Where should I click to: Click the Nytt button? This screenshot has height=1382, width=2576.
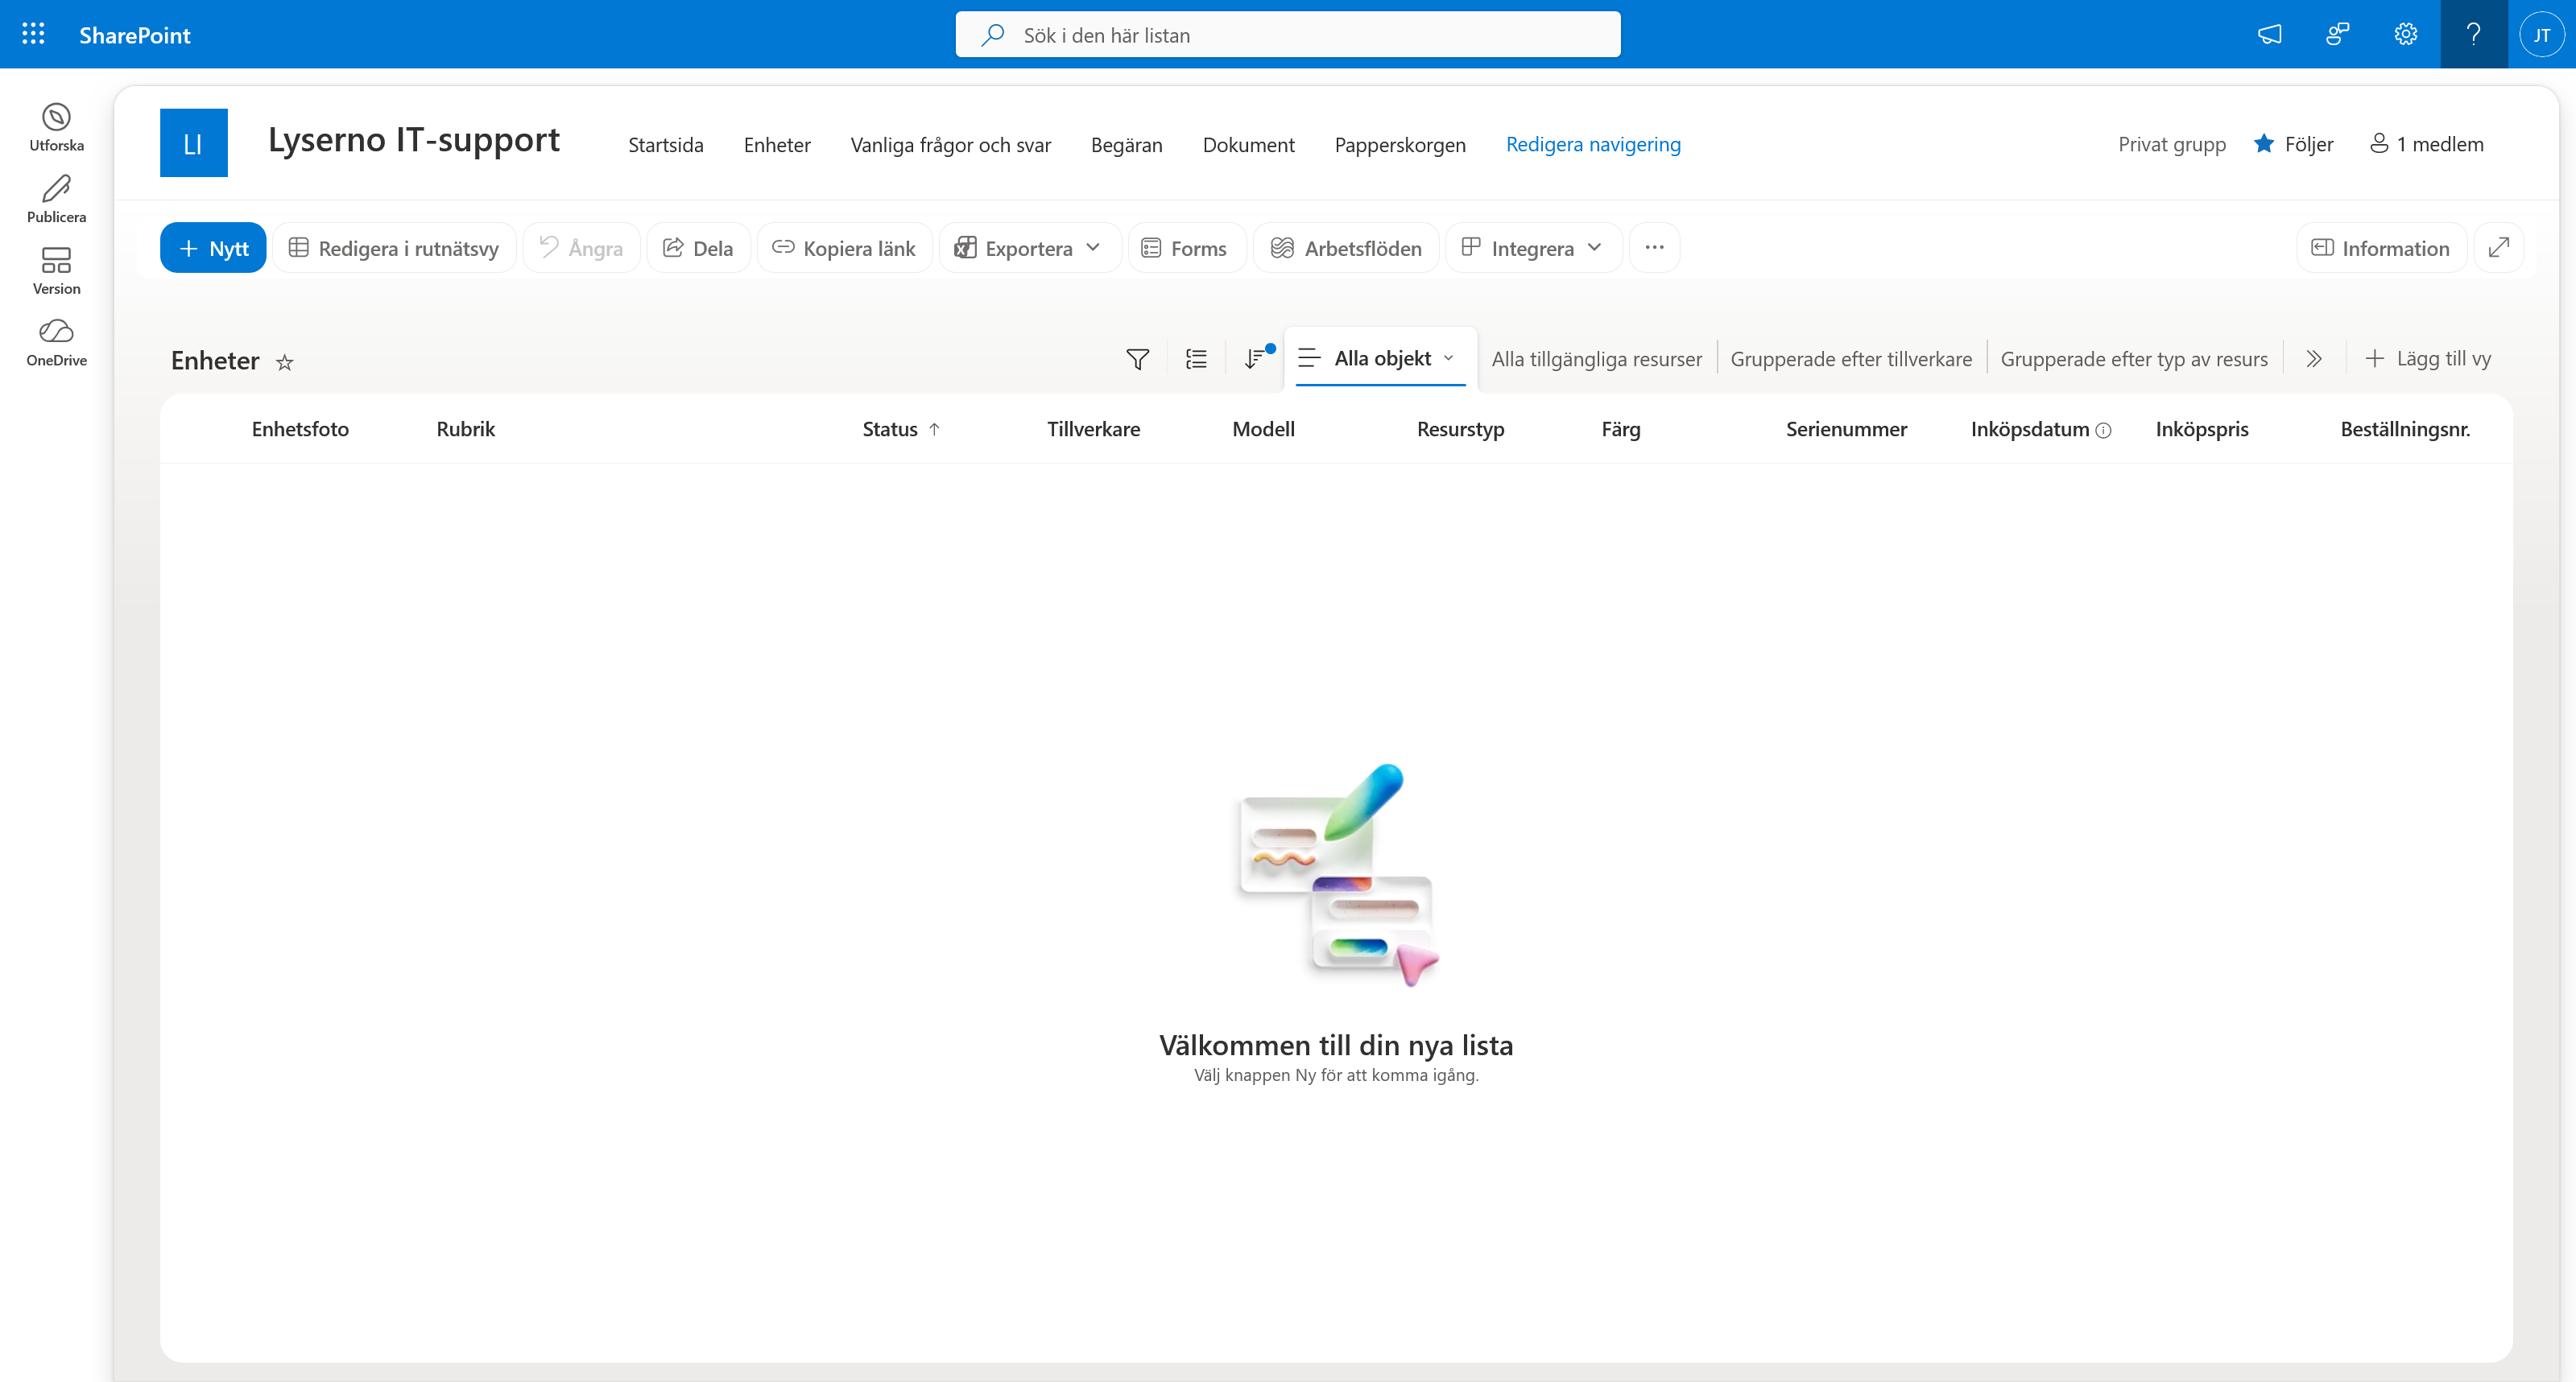click(x=213, y=247)
